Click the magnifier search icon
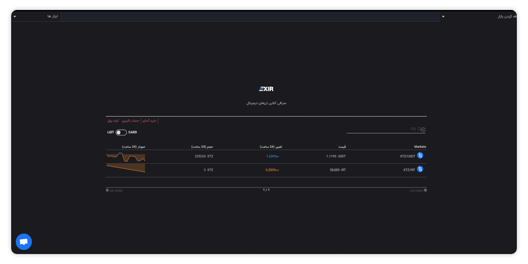This screenshot has height=264, width=528. (419, 128)
